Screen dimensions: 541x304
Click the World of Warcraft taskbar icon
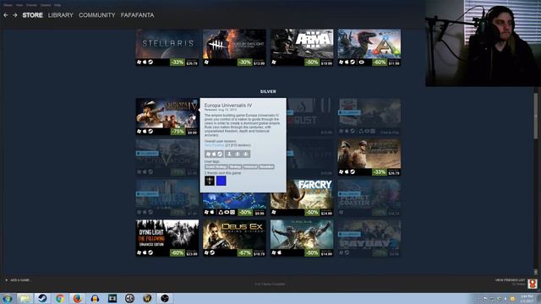click(x=147, y=298)
